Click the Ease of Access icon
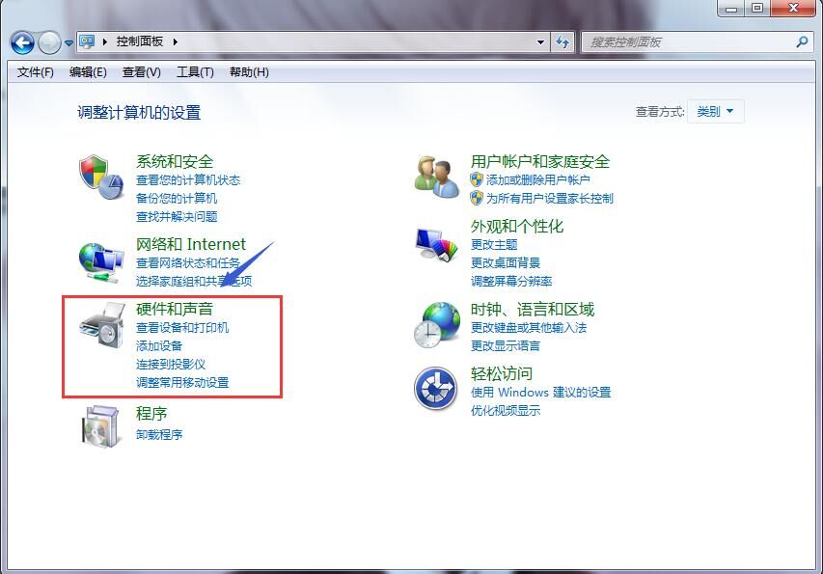The height and width of the screenshot is (574, 823). [436, 388]
